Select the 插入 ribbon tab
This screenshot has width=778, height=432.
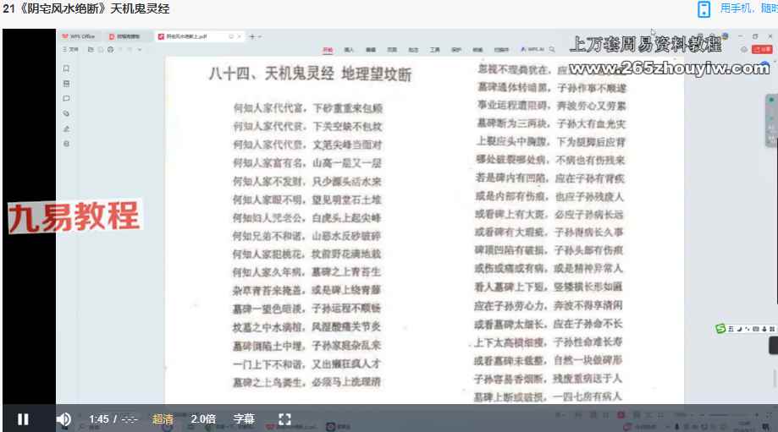[x=350, y=50]
